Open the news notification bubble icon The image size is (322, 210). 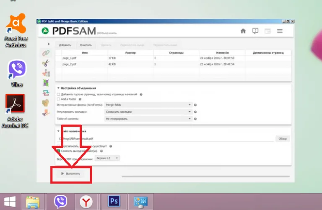(x=255, y=31)
